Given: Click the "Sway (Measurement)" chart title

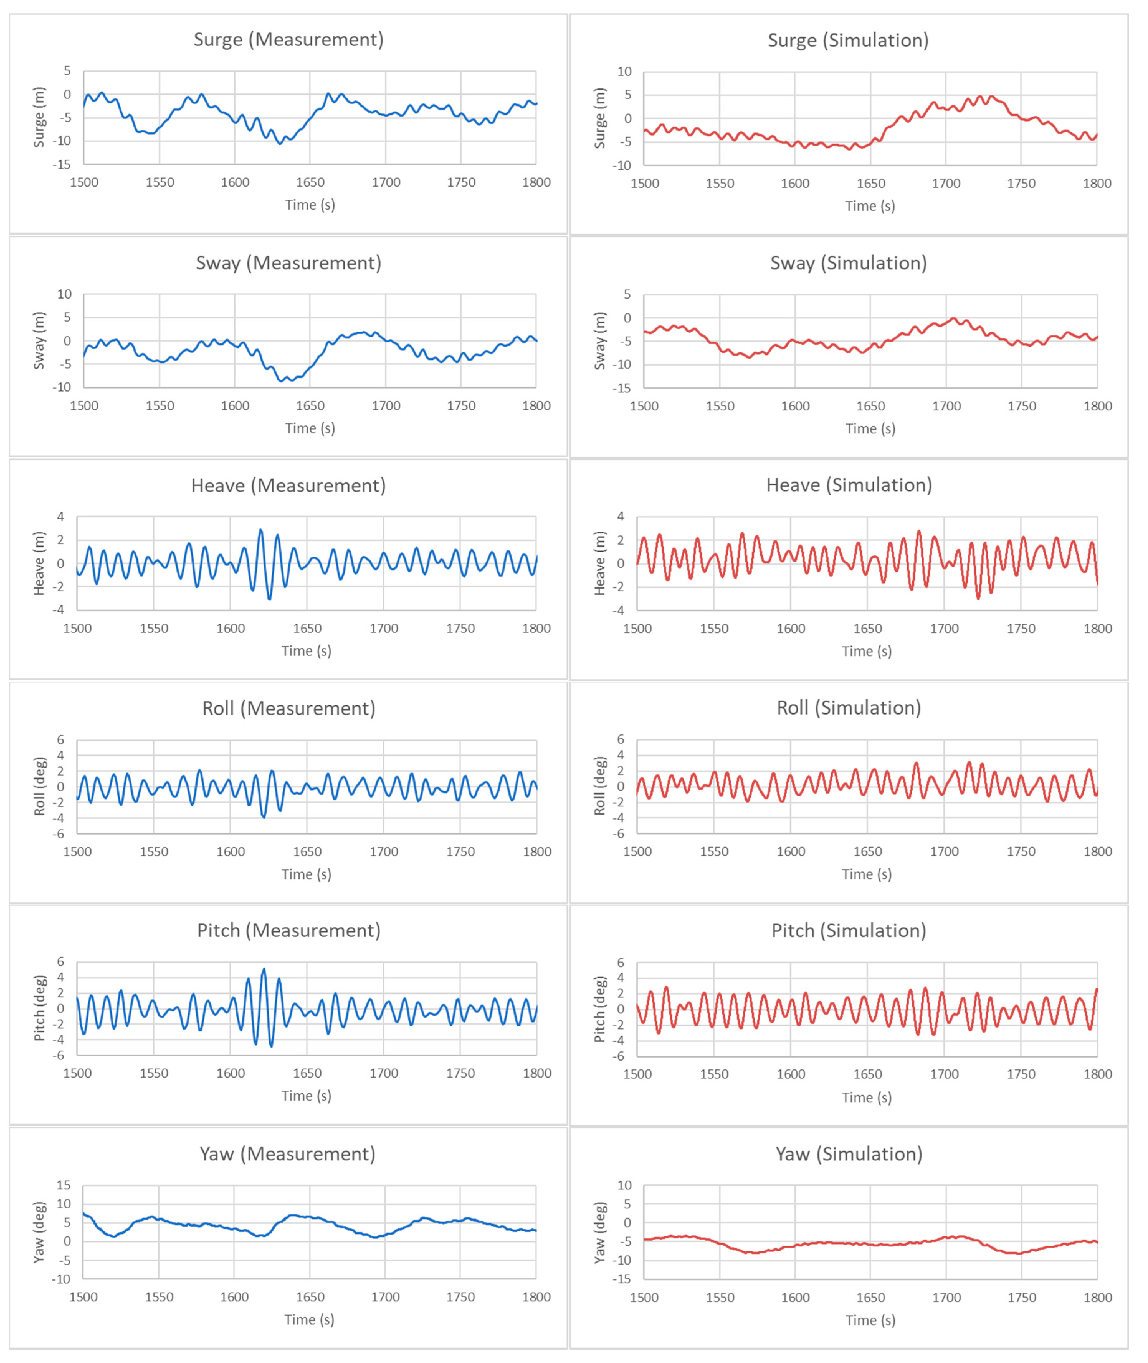Looking at the screenshot, I should coord(288,263).
